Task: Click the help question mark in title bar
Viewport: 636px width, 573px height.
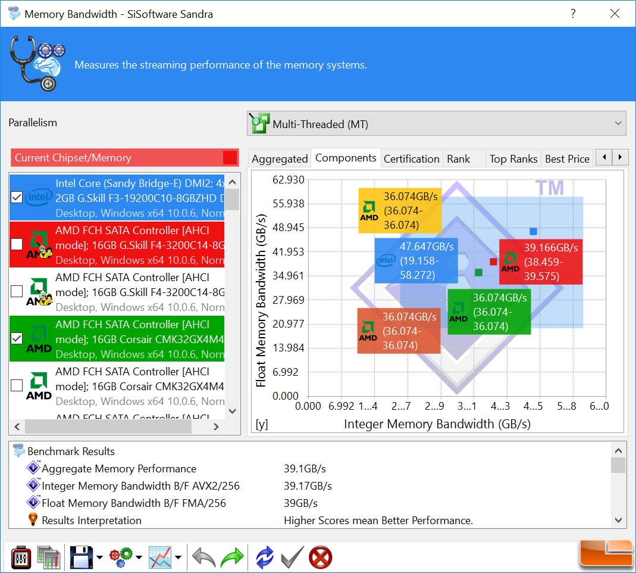Action: click(573, 13)
